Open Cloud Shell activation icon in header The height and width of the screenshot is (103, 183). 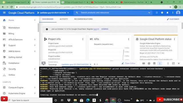[157, 13]
